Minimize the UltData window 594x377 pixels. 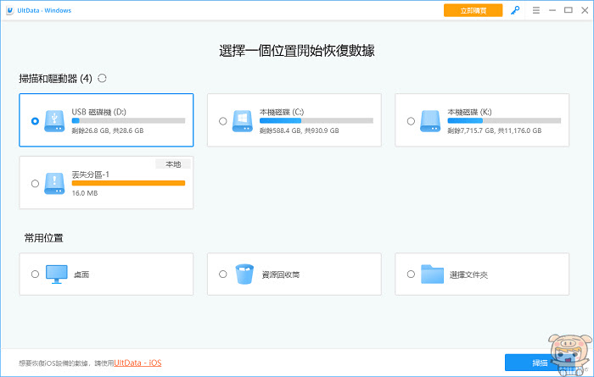[552, 10]
